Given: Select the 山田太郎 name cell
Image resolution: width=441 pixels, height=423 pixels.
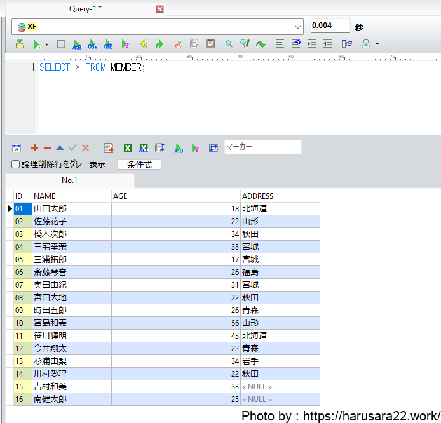Looking at the screenshot, I should point(71,208).
